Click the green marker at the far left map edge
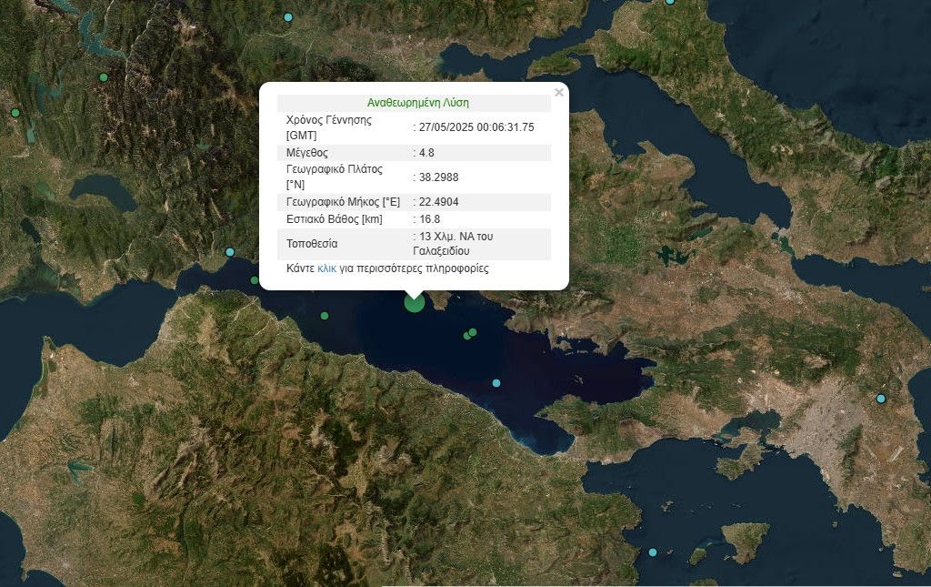 (x=15, y=113)
